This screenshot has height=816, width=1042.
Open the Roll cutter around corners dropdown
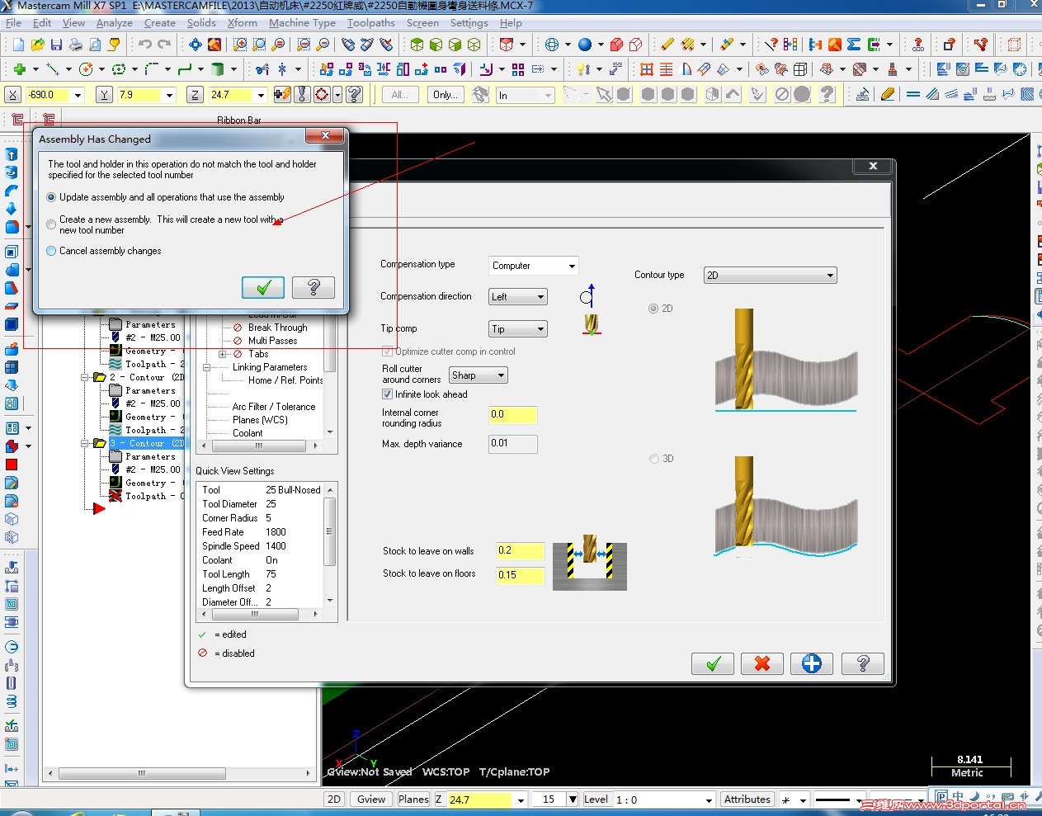pos(479,375)
